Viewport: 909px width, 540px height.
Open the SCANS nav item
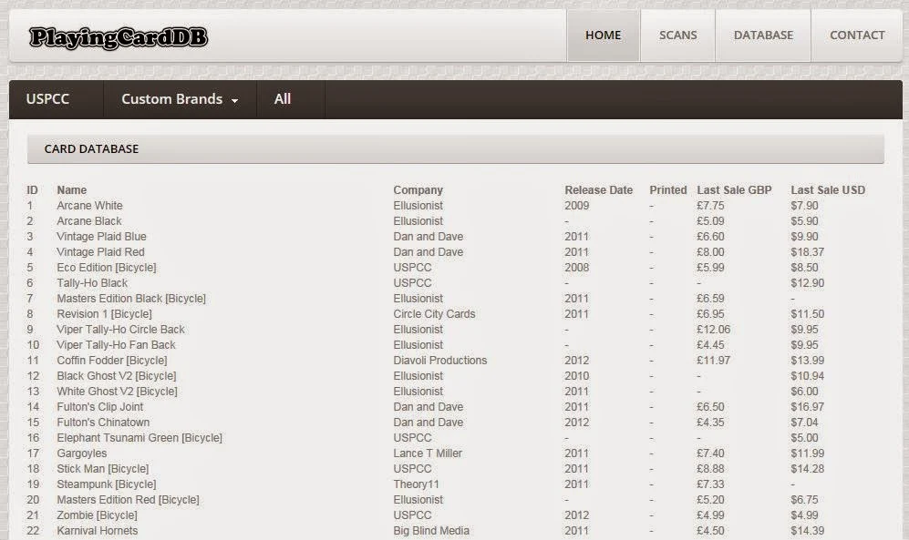[677, 36]
